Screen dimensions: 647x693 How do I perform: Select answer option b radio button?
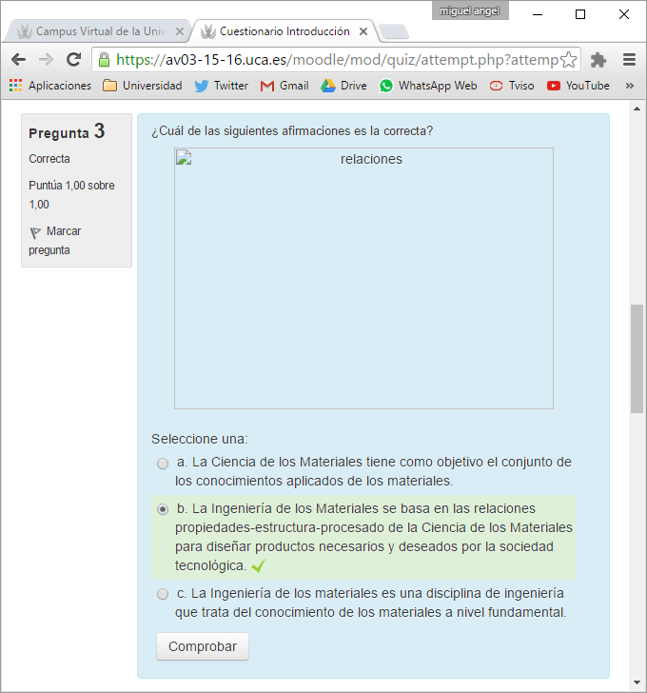click(x=163, y=509)
